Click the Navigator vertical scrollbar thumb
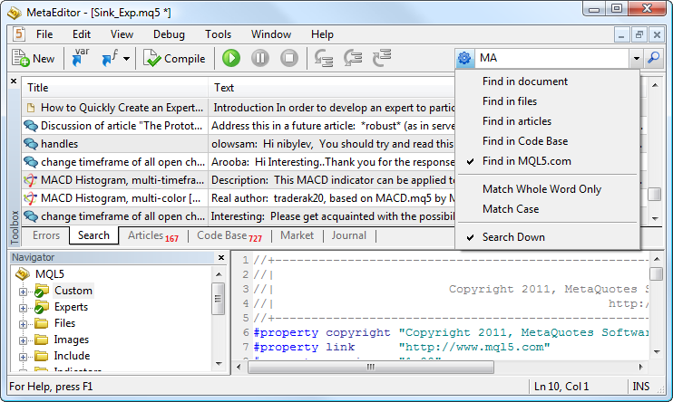The width and height of the screenshot is (673, 402). pyautogui.click(x=218, y=299)
